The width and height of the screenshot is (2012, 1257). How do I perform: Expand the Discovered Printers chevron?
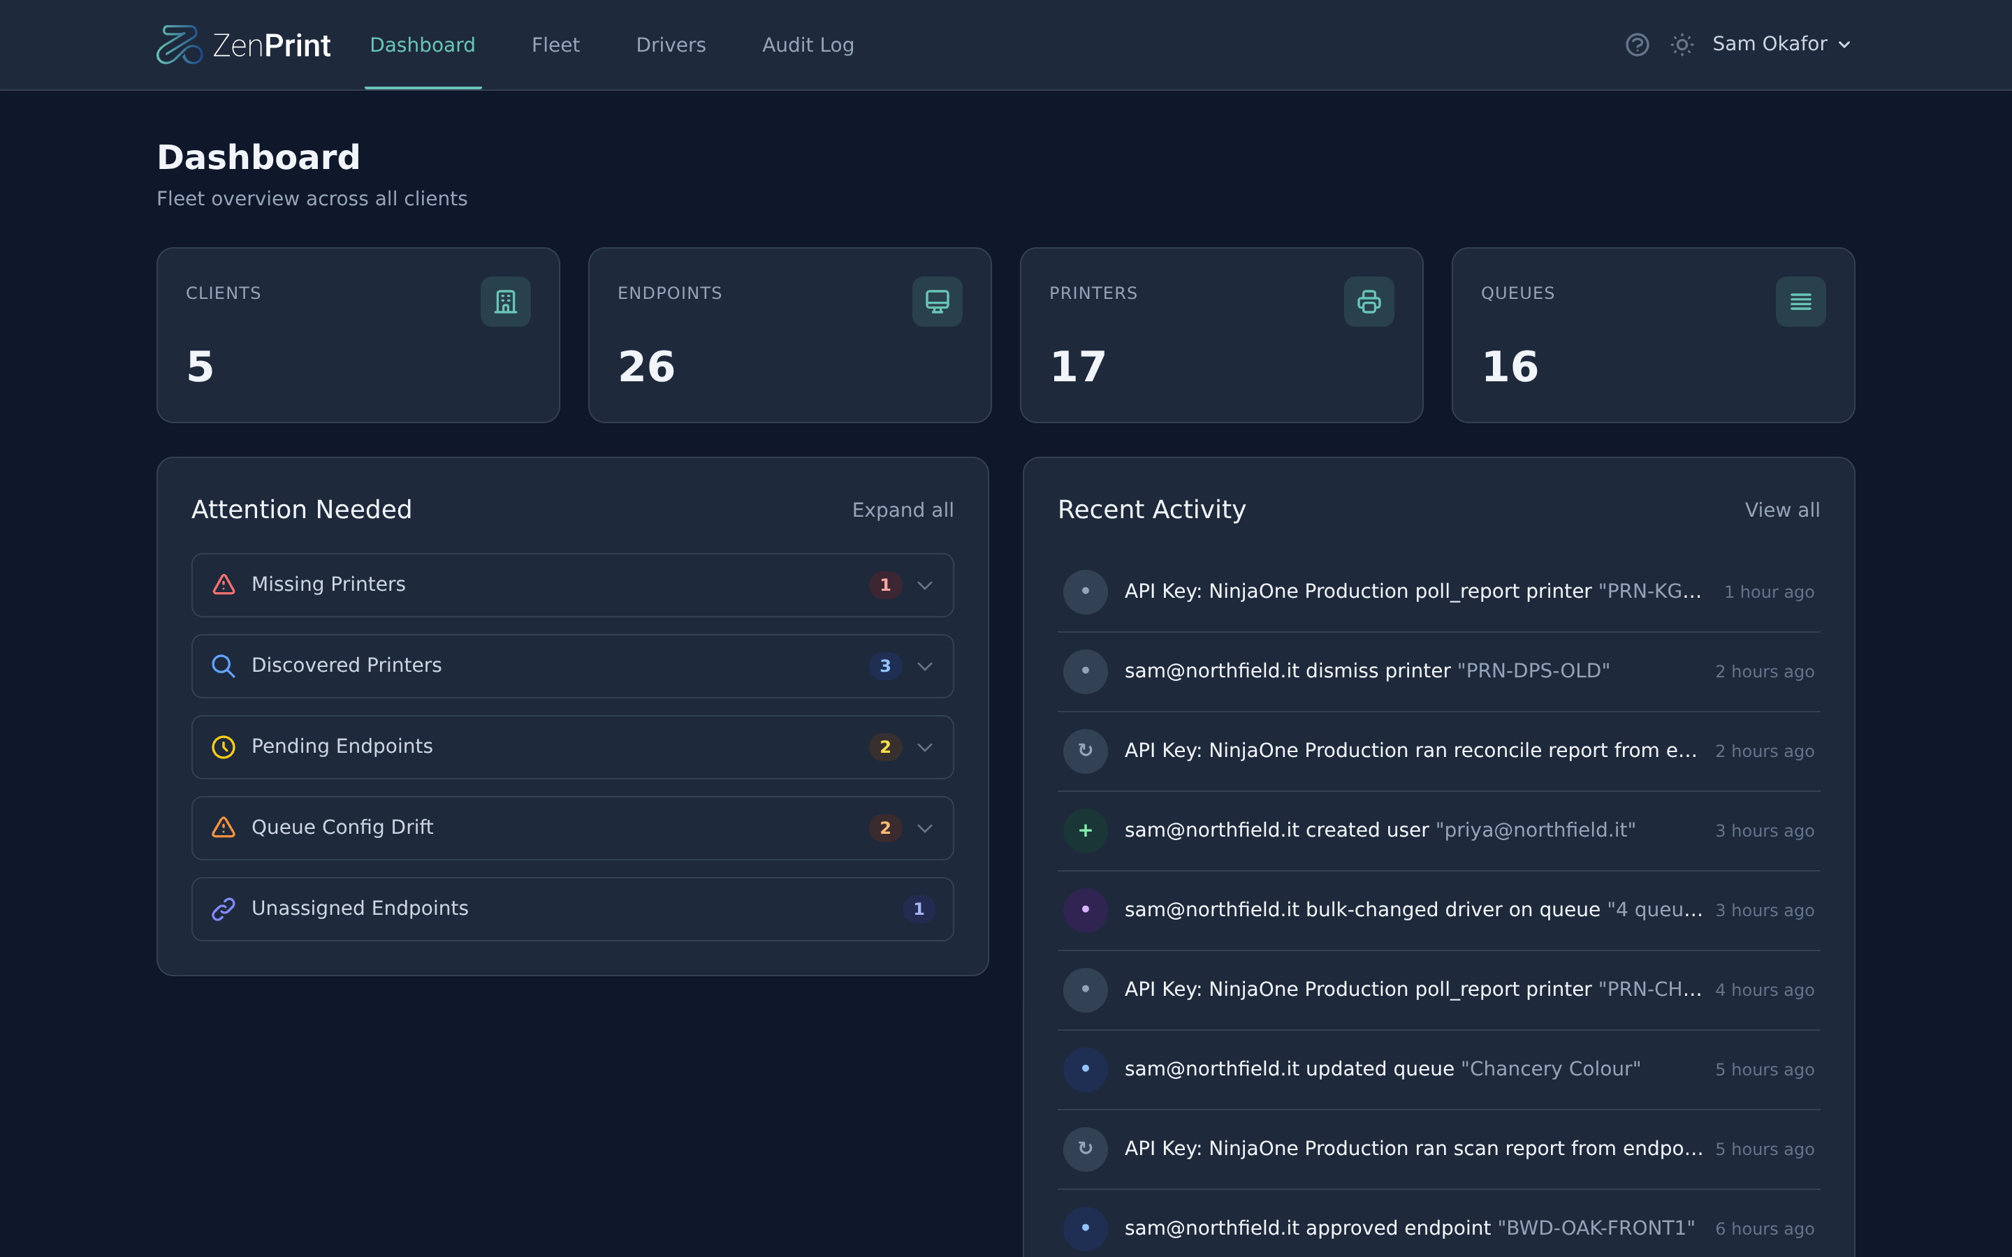(924, 666)
